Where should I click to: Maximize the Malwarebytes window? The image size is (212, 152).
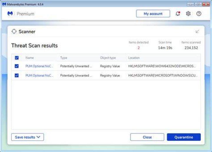pyautogui.click(x=198, y=4)
